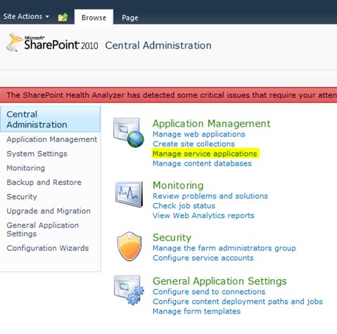The width and height of the screenshot is (337, 334).
Task: Click the green Monitoring section heading
Action: pyautogui.click(x=178, y=186)
